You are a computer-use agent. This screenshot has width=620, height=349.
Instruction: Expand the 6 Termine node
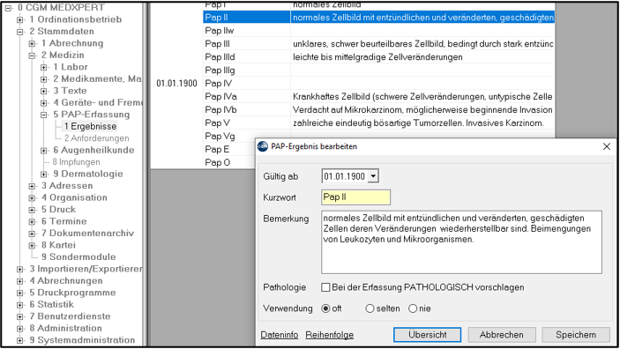(32, 221)
